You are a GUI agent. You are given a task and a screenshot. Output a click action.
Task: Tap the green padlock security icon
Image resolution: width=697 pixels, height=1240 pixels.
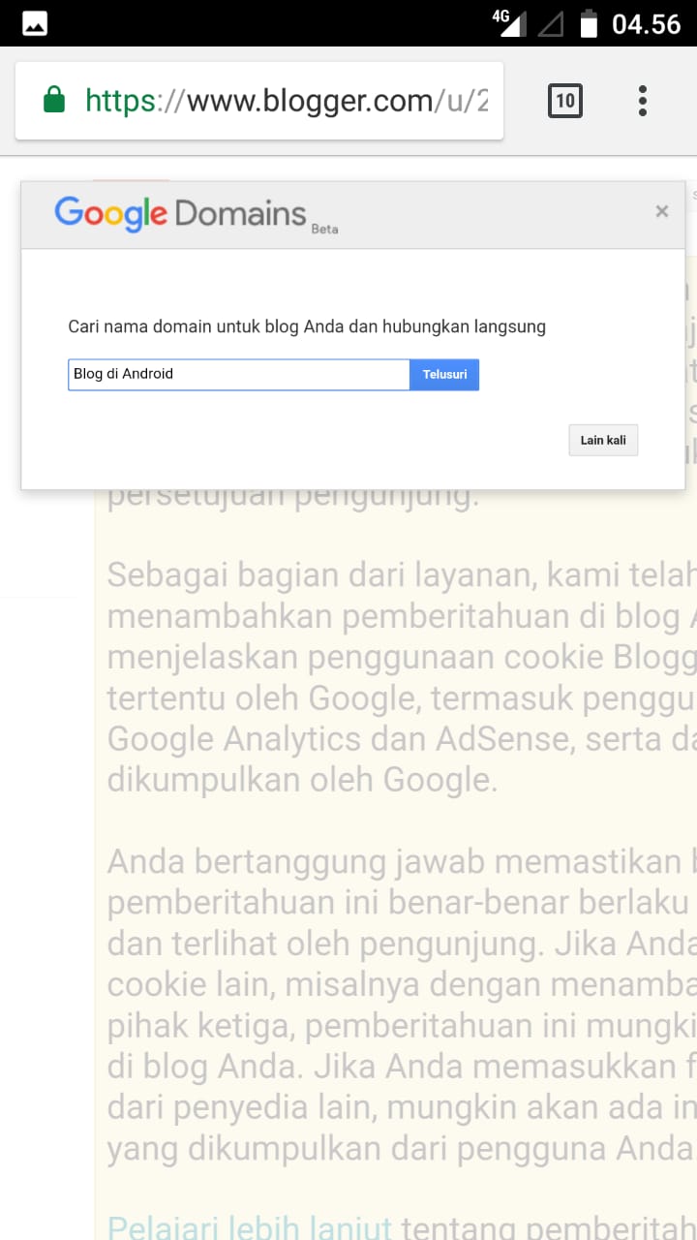coord(54,100)
